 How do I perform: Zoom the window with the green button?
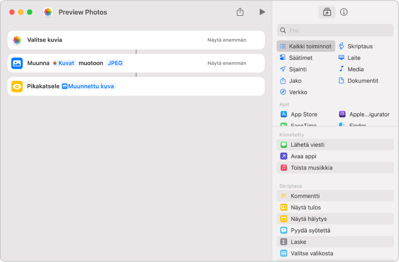point(30,12)
